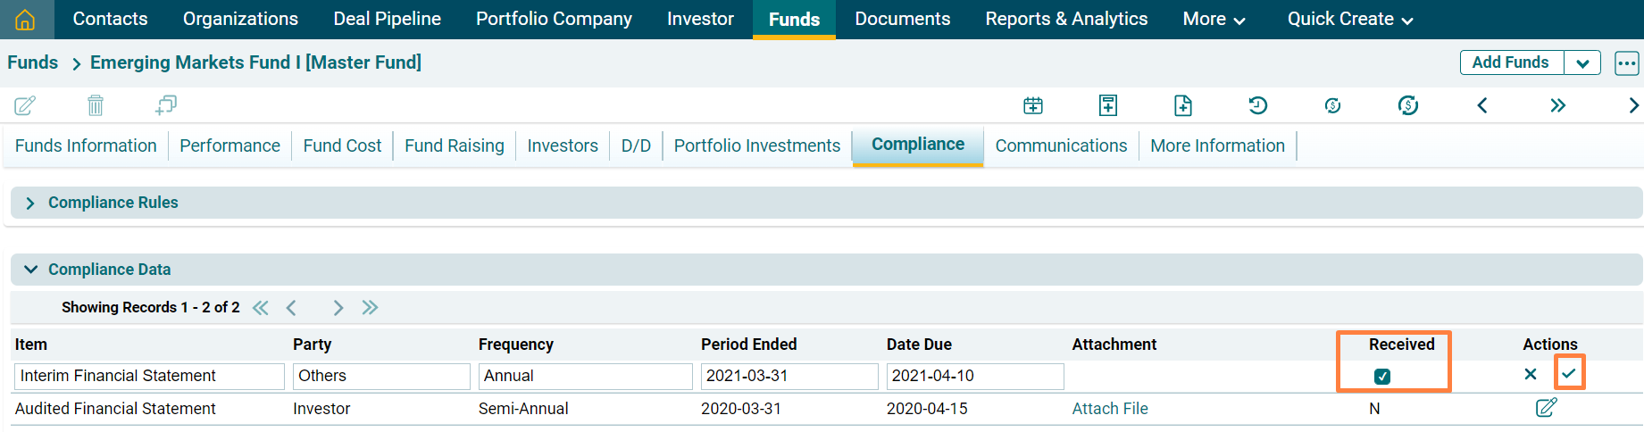The height and width of the screenshot is (432, 1644).
Task: Cancel row editing with the X icon
Action: (x=1531, y=374)
